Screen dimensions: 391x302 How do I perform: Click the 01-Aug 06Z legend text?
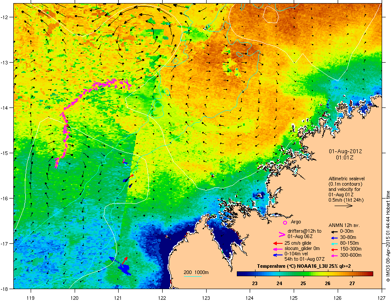[300, 236]
